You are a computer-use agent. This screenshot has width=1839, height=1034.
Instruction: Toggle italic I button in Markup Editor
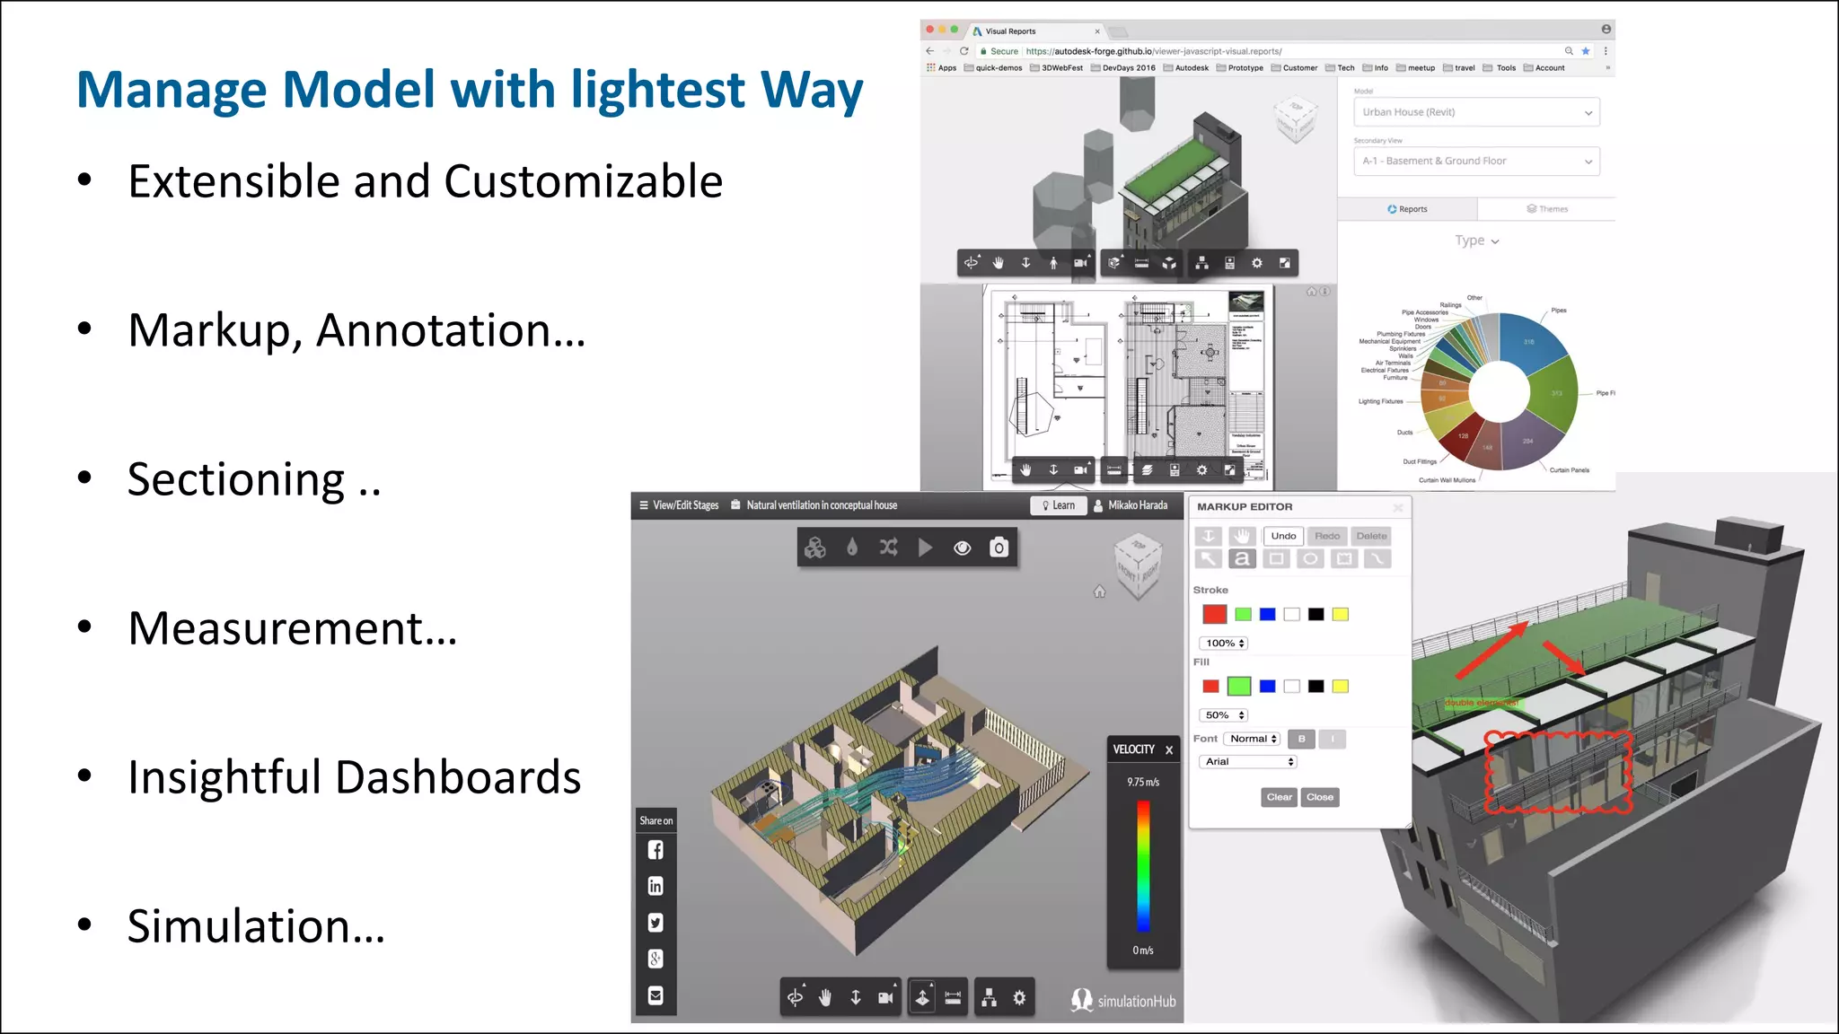pyautogui.click(x=1333, y=739)
